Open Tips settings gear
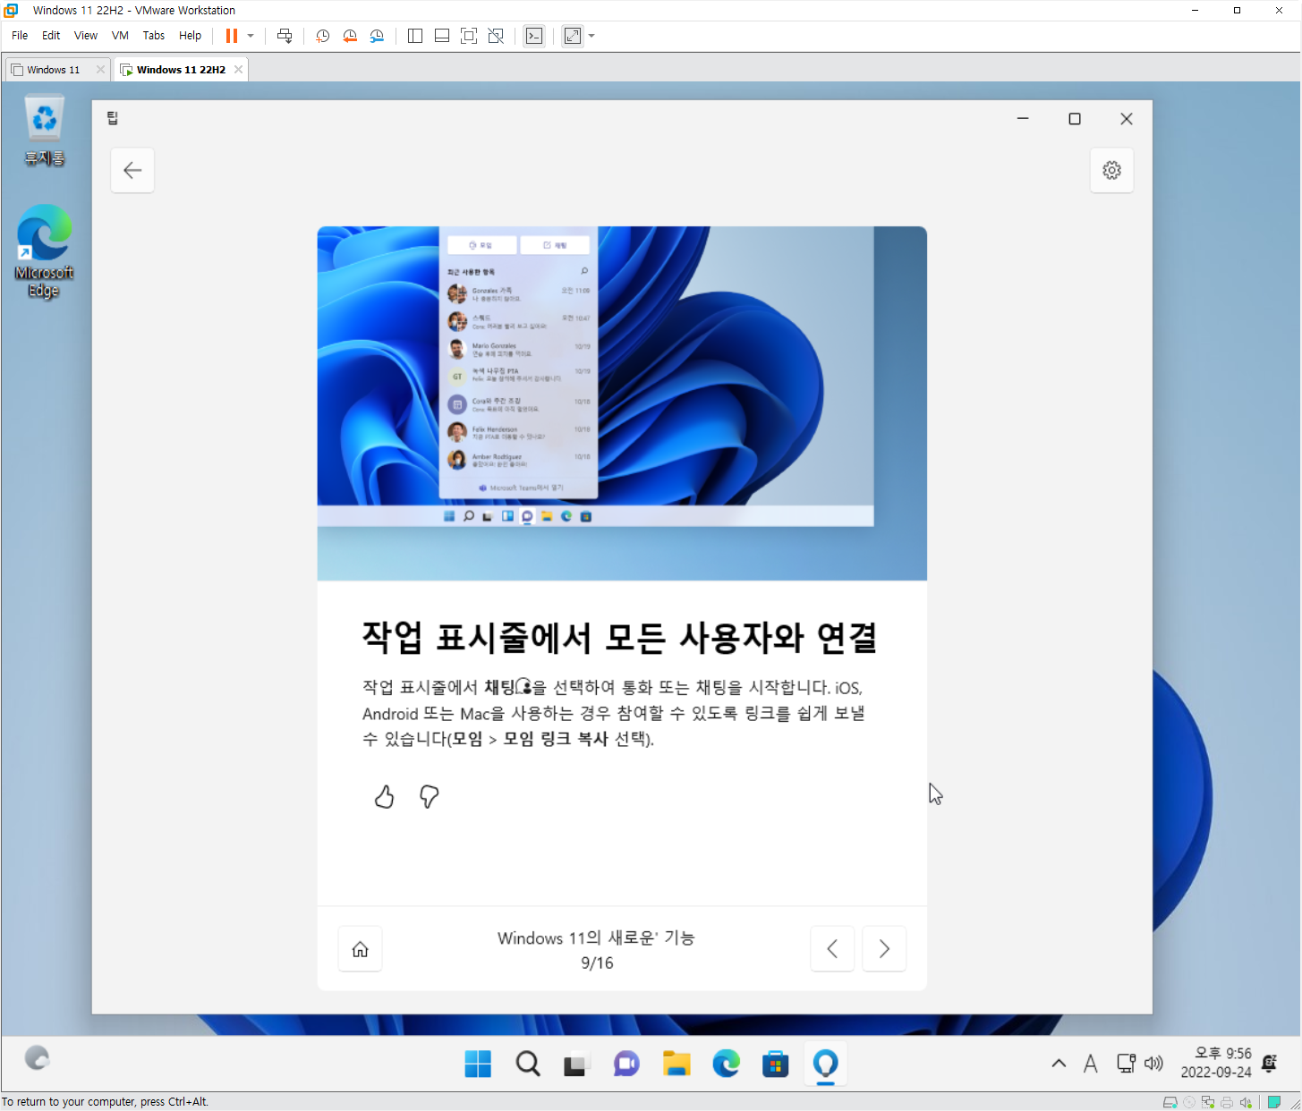 pos(1111,170)
